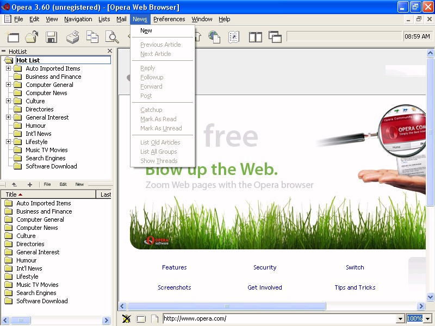Expand the Culture tree folder
435x326 pixels.
coord(9,101)
